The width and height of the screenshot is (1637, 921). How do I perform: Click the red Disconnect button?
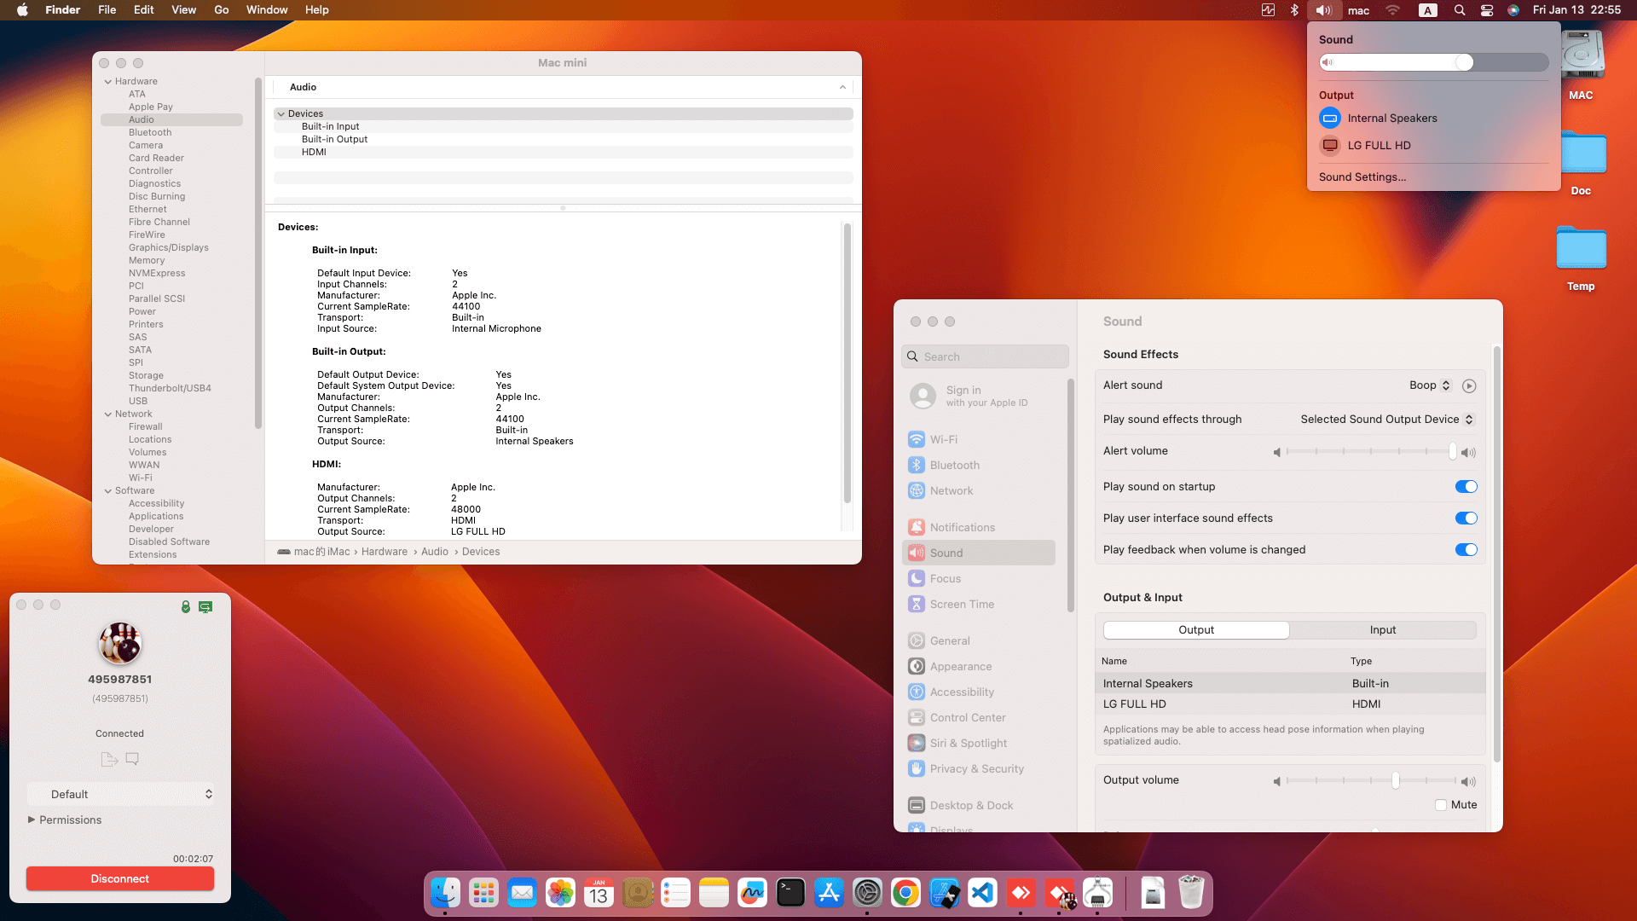[120, 879]
